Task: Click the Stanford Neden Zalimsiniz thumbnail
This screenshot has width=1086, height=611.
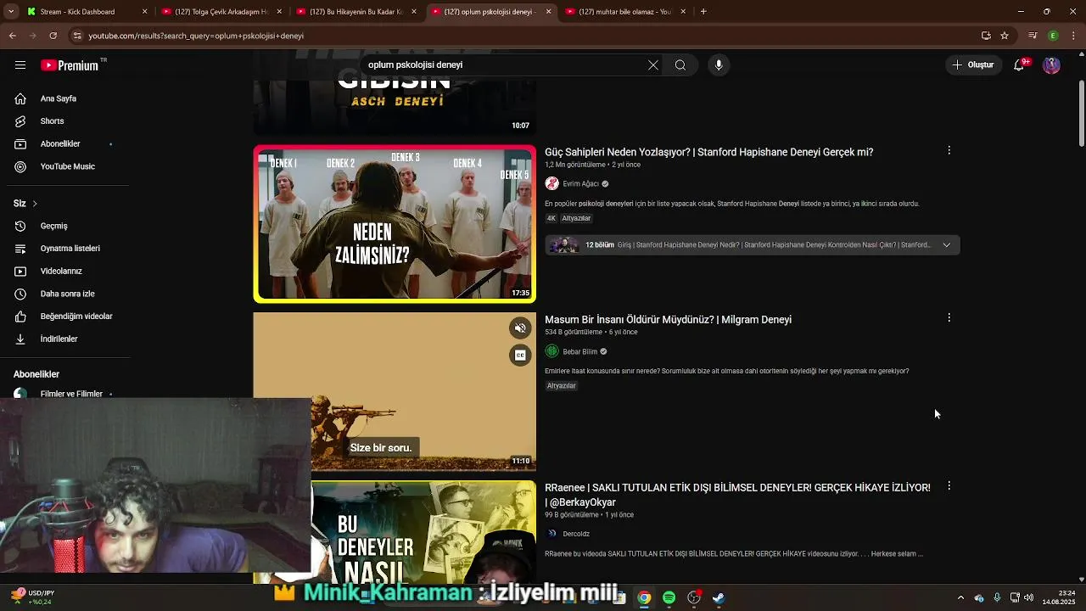Action: [395, 224]
